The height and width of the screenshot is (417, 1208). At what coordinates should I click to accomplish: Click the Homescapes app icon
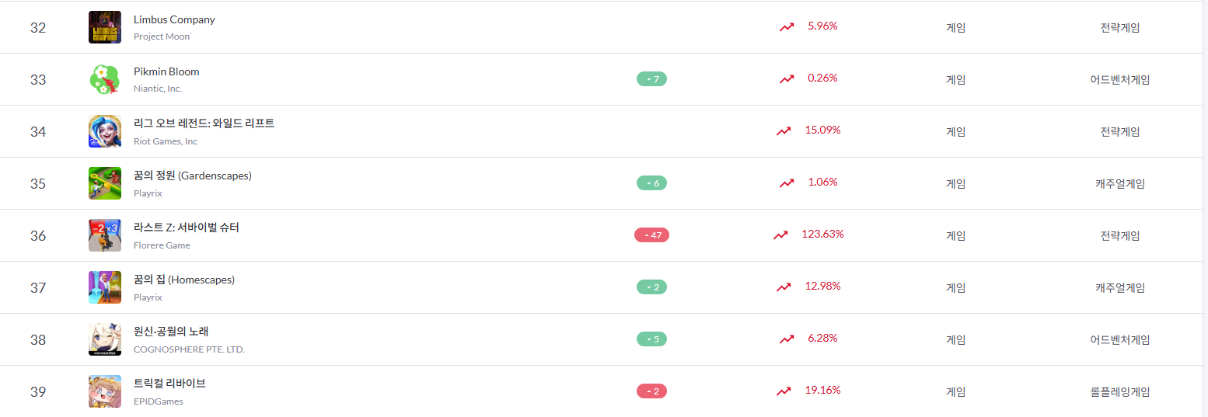coord(105,287)
